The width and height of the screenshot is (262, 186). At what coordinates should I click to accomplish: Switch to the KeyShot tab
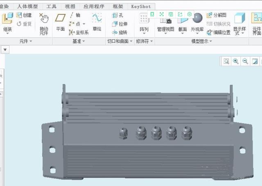pyautogui.click(x=141, y=7)
